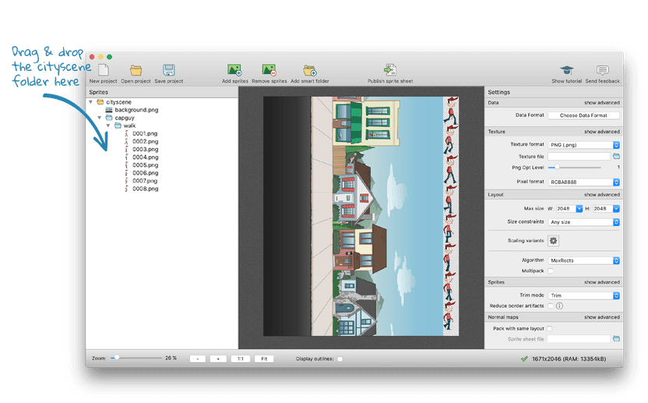Click sprite sheet preview canvas image
Screen dimensions: 648x403
click(361, 216)
